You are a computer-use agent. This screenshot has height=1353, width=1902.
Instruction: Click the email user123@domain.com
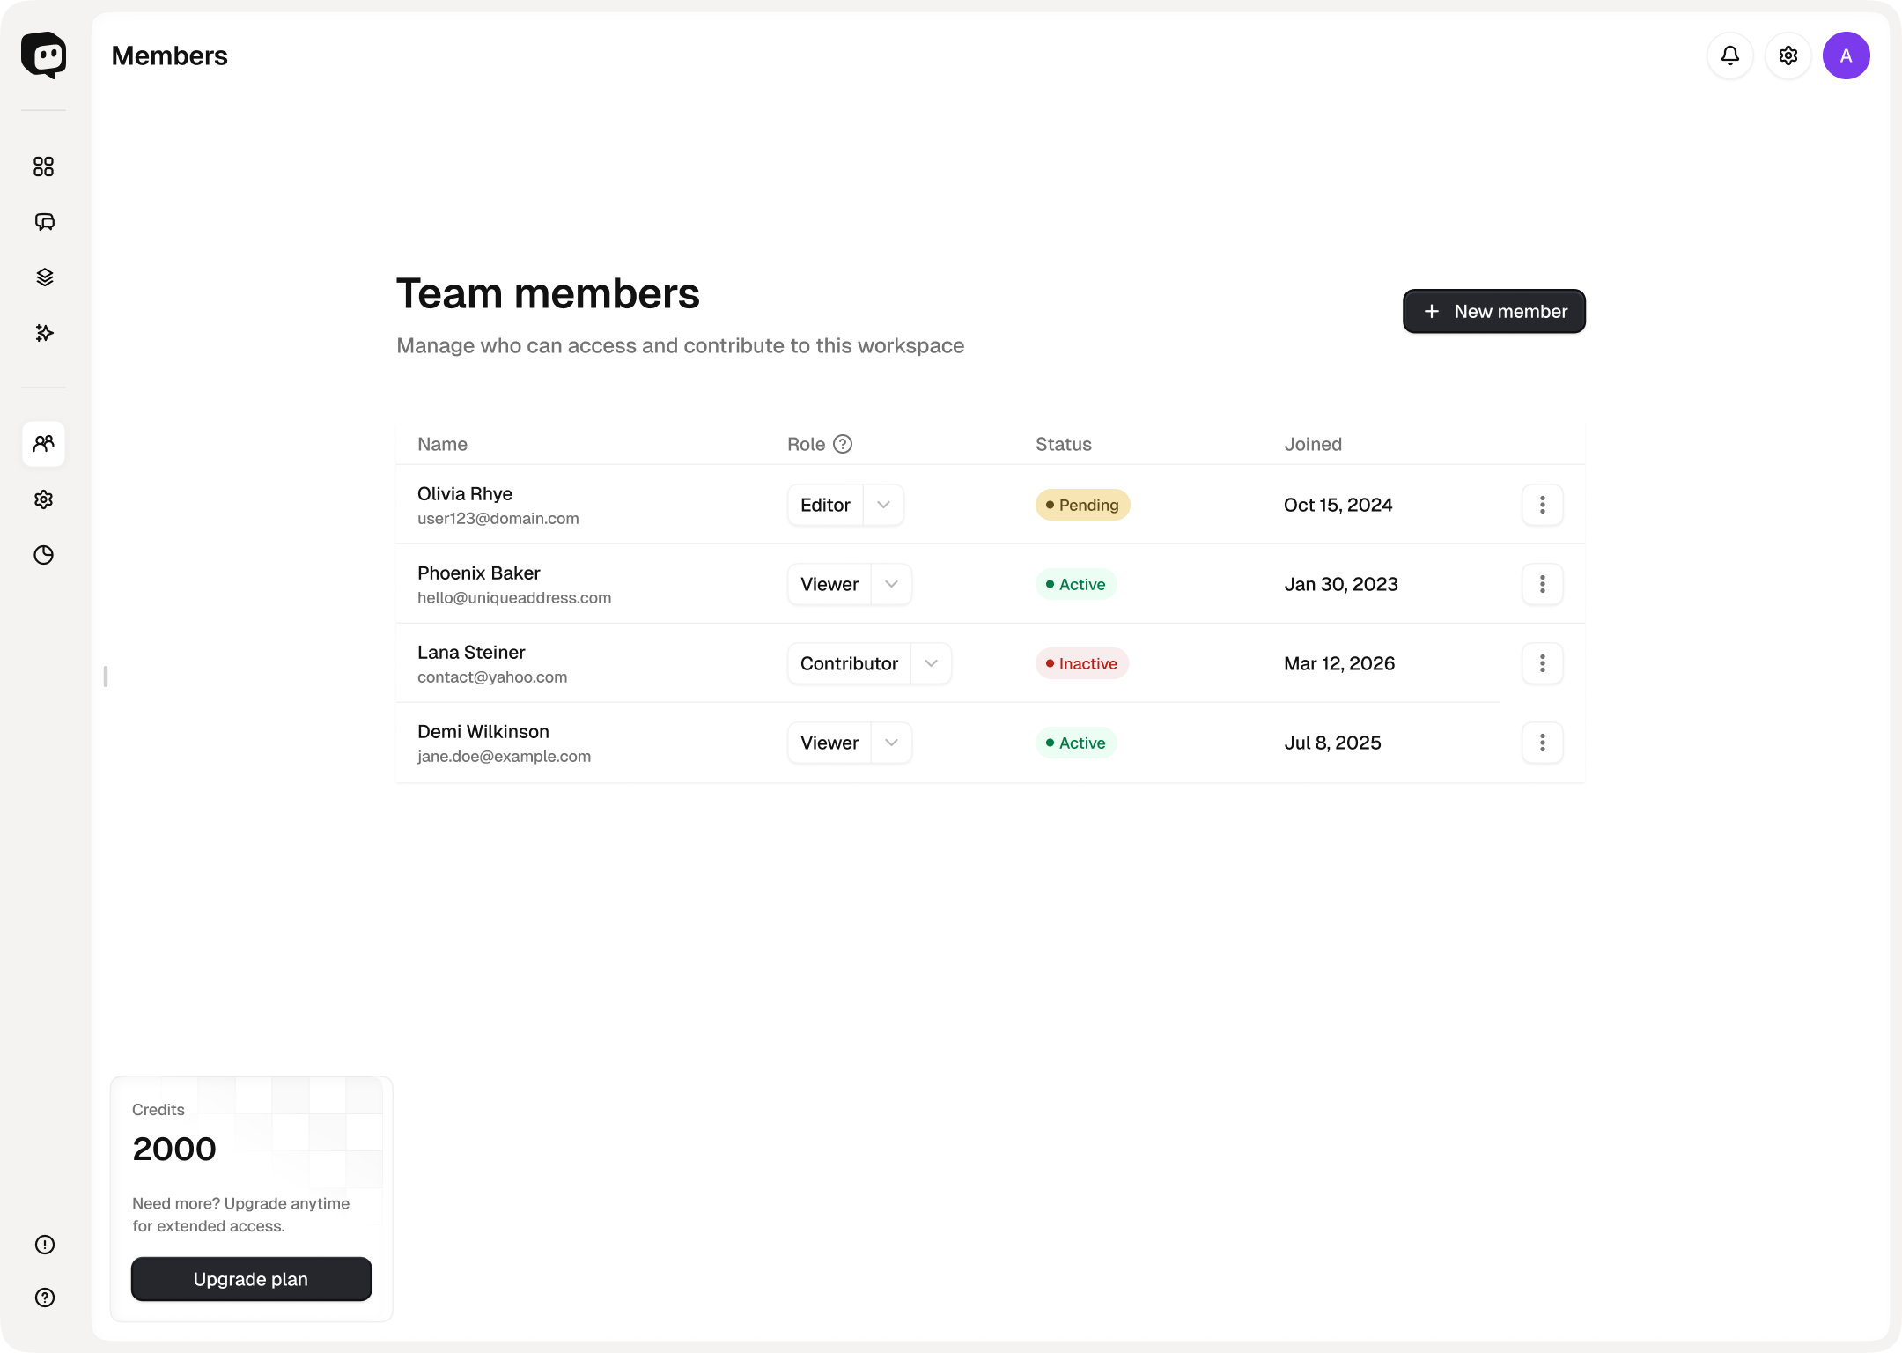498,518
